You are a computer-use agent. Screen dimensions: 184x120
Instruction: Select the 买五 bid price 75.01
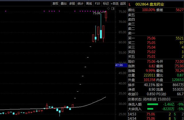pyautogui.click(x=151, y=56)
